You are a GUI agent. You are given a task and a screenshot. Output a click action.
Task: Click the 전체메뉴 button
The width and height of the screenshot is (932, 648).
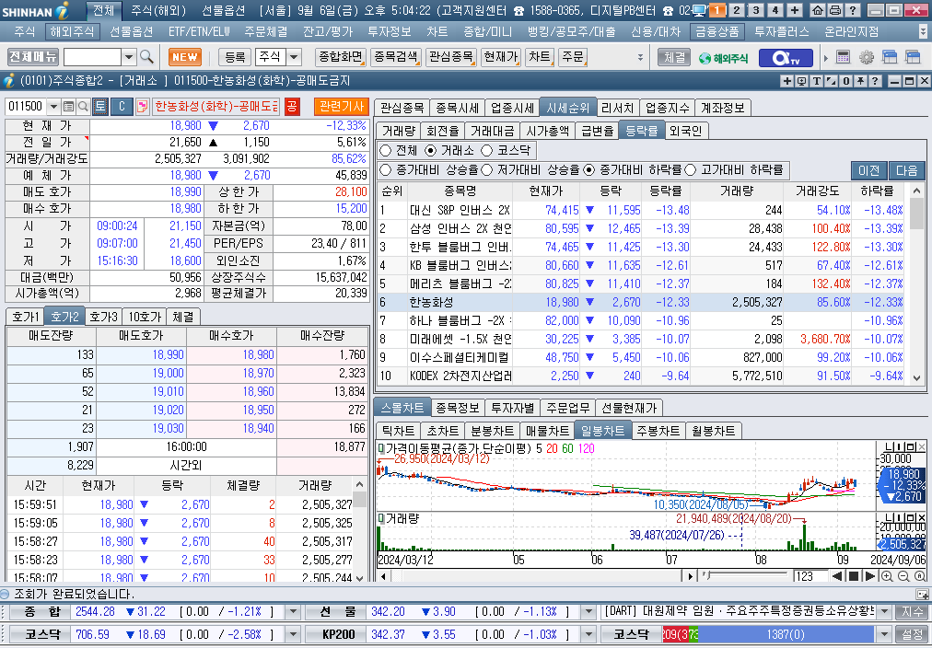[x=32, y=57]
